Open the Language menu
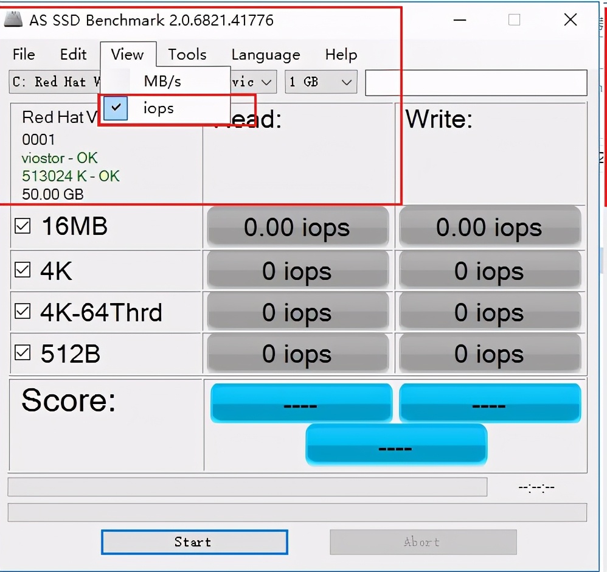The image size is (607, 572). 266,54
